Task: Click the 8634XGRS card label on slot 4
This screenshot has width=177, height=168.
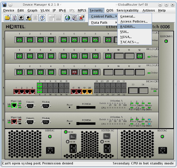Action: pyautogui.click(x=152, y=81)
